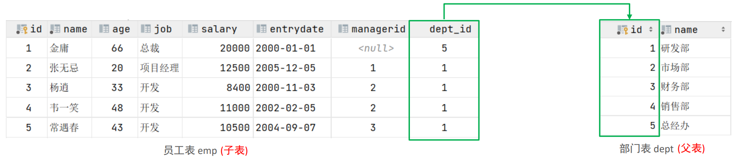Click the column icon beside job header
The width and height of the screenshot is (737, 168).
click(146, 29)
